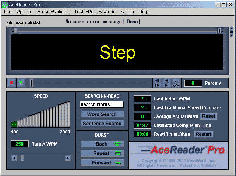Restart the Read Timer/Alarm
The height and width of the screenshot is (176, 236).
(x=204, y=134)
